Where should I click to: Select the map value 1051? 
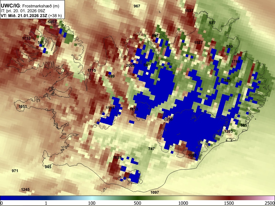coord(23,107)
